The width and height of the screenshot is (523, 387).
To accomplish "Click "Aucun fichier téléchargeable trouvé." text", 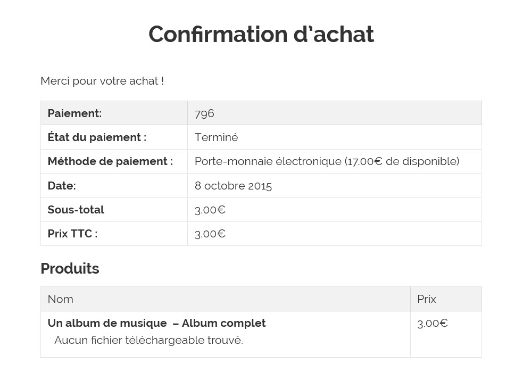I will pyautogui.click(x=148, y=340).
